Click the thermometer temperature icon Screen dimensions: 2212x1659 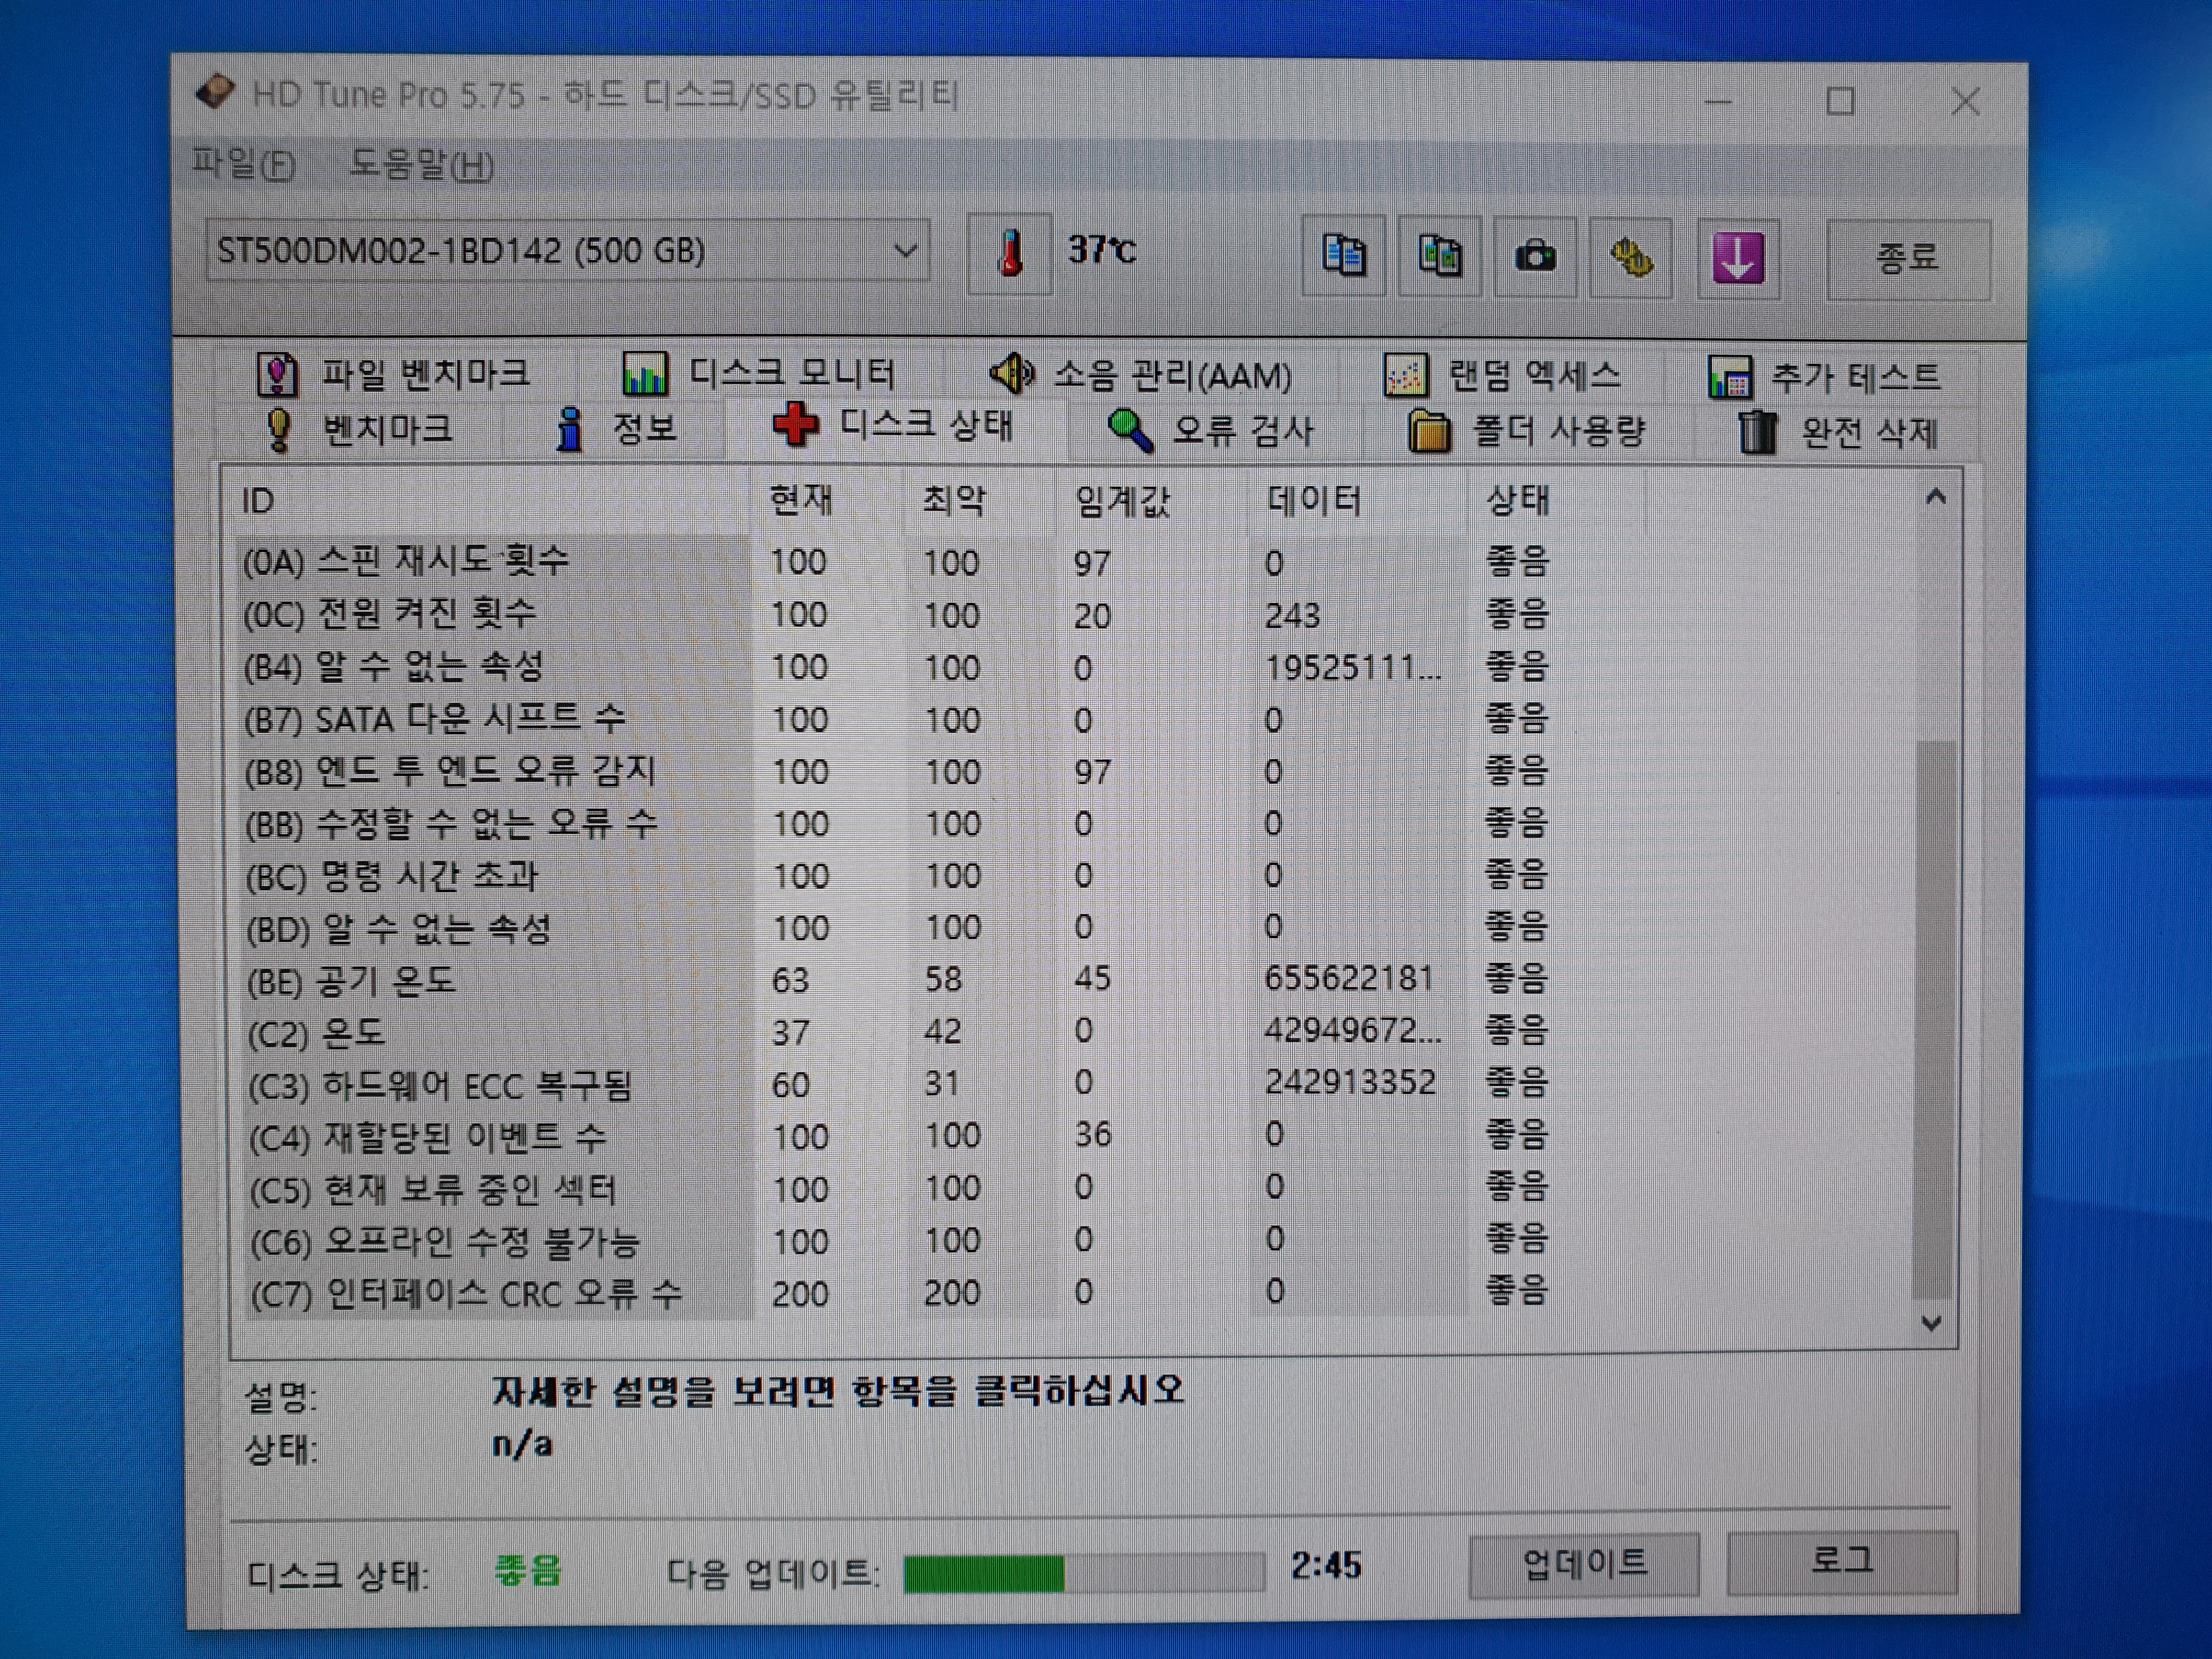coord(1010,253)
